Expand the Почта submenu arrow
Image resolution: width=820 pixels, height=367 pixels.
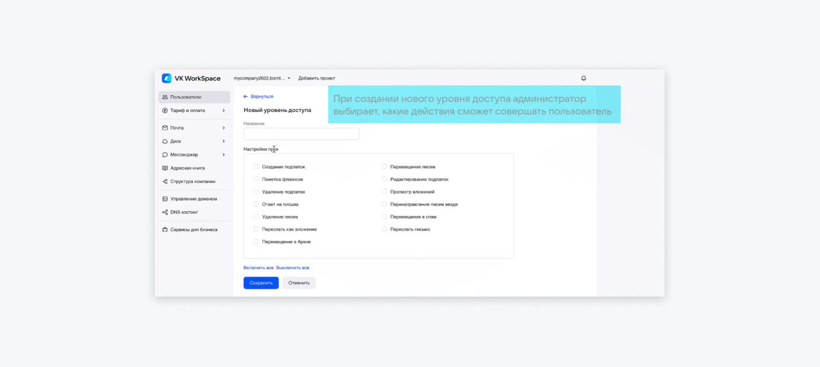tap(223, 128)
